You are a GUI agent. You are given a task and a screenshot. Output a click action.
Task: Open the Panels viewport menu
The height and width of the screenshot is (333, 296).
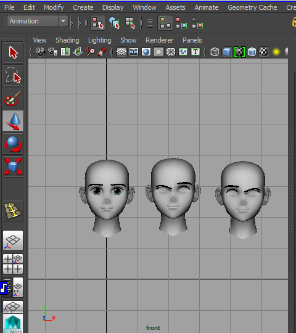(x=192, y=40)
